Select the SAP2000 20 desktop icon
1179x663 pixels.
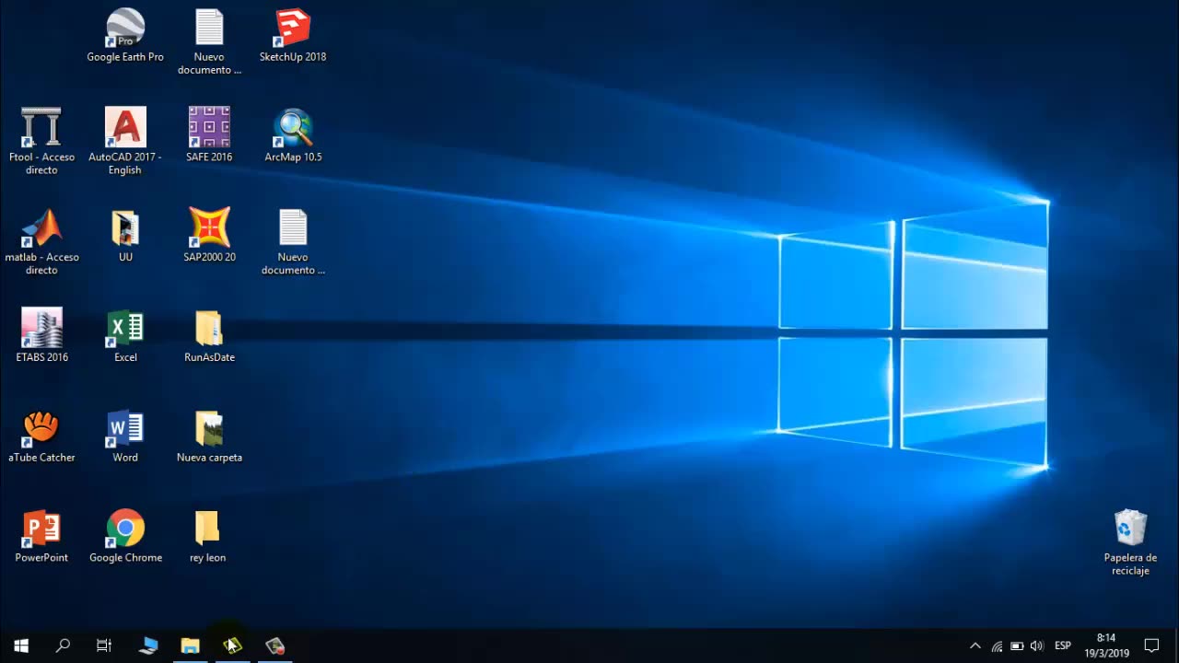click(x=209, y=236)
